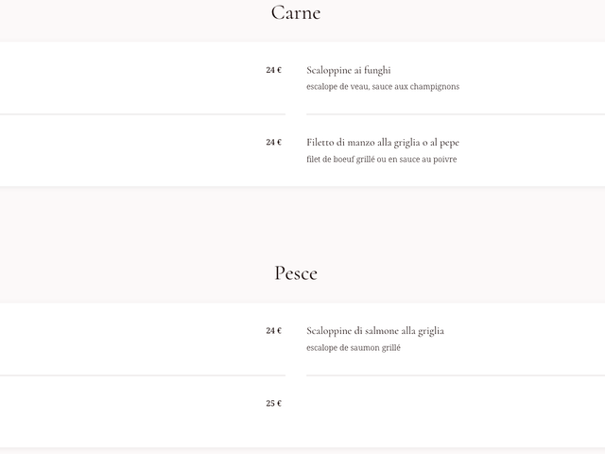
Task: Click the 24 € price beside Filetto di manzo
Action: [273, 143]
